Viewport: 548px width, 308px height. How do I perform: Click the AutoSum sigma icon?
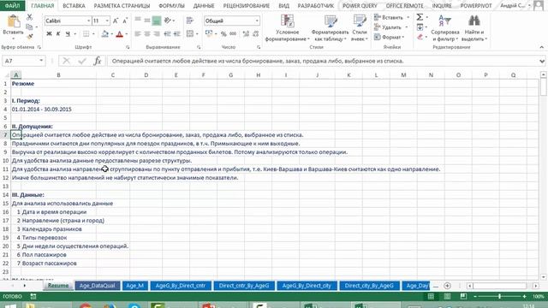[420, 17]
